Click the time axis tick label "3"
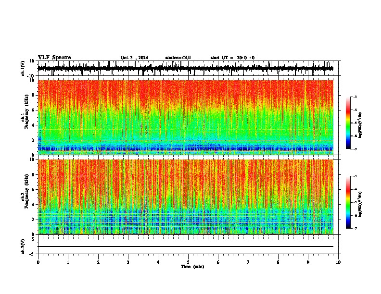This screenshot has height=294, width=381. click(128, 262)
